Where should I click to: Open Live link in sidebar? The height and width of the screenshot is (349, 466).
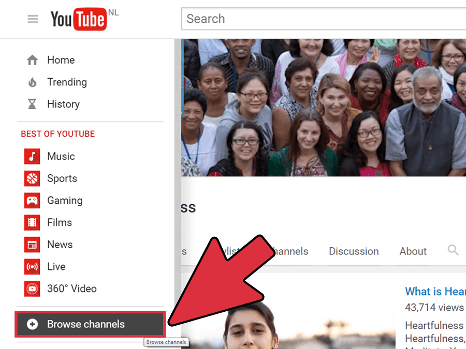coord(56,266)
